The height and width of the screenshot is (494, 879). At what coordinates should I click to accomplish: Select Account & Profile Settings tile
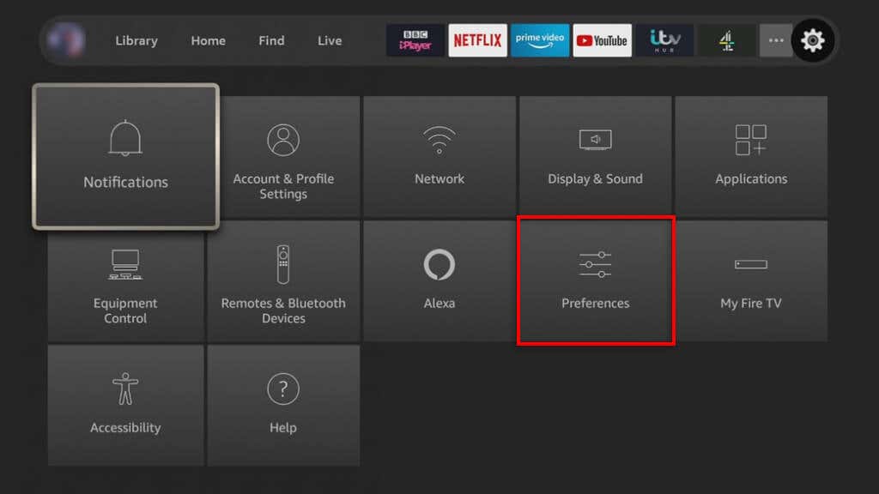click(x=283, y=156)
